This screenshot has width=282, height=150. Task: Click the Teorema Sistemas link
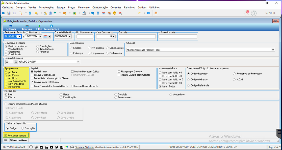click(85, 147)
